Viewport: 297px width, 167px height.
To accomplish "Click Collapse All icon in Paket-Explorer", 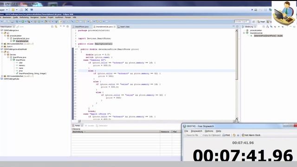I will (52, 27).
